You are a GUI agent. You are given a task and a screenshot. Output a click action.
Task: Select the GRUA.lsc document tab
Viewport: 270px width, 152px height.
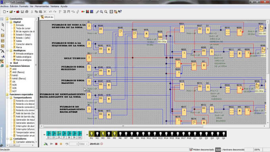tap(47, 17)
